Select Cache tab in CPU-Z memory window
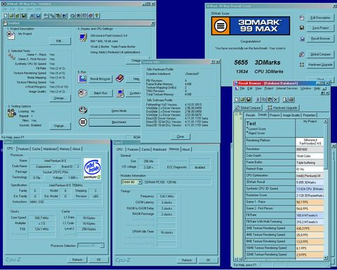 click(145, 149)
